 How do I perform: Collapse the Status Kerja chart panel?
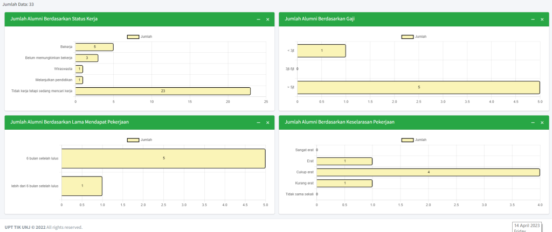[258, 19]
